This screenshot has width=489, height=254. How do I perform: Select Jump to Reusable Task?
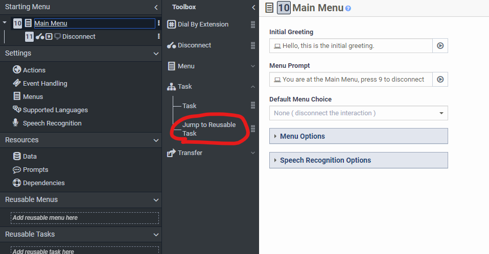(209, 129)
